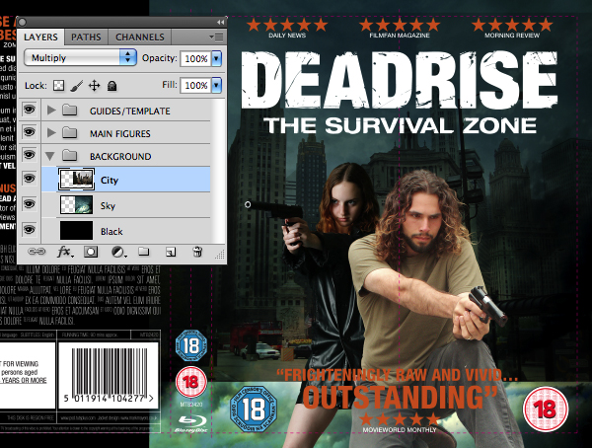The height and width of the screenshot is (448, 592).
Task: Click THE SURVIVAL ZONE subtitle text
Action: [x=401, y=125]
